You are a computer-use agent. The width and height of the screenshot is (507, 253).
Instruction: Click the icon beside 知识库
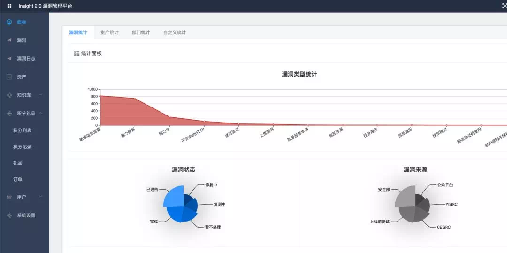coord(9,95)
